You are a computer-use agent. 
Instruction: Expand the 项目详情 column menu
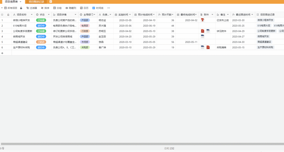75,15
